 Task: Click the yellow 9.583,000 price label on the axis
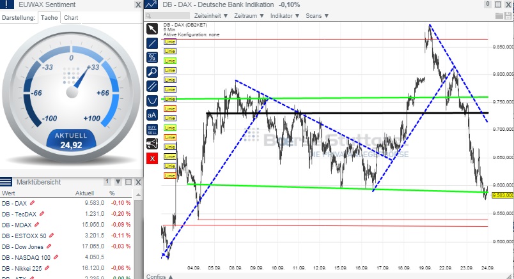503,195
